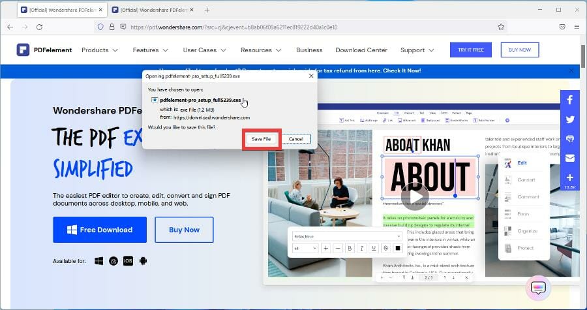The height and width of the screenshot is (310, 587).
Task: Open a new browser tab with plus
Action: [x=207, y=10]
